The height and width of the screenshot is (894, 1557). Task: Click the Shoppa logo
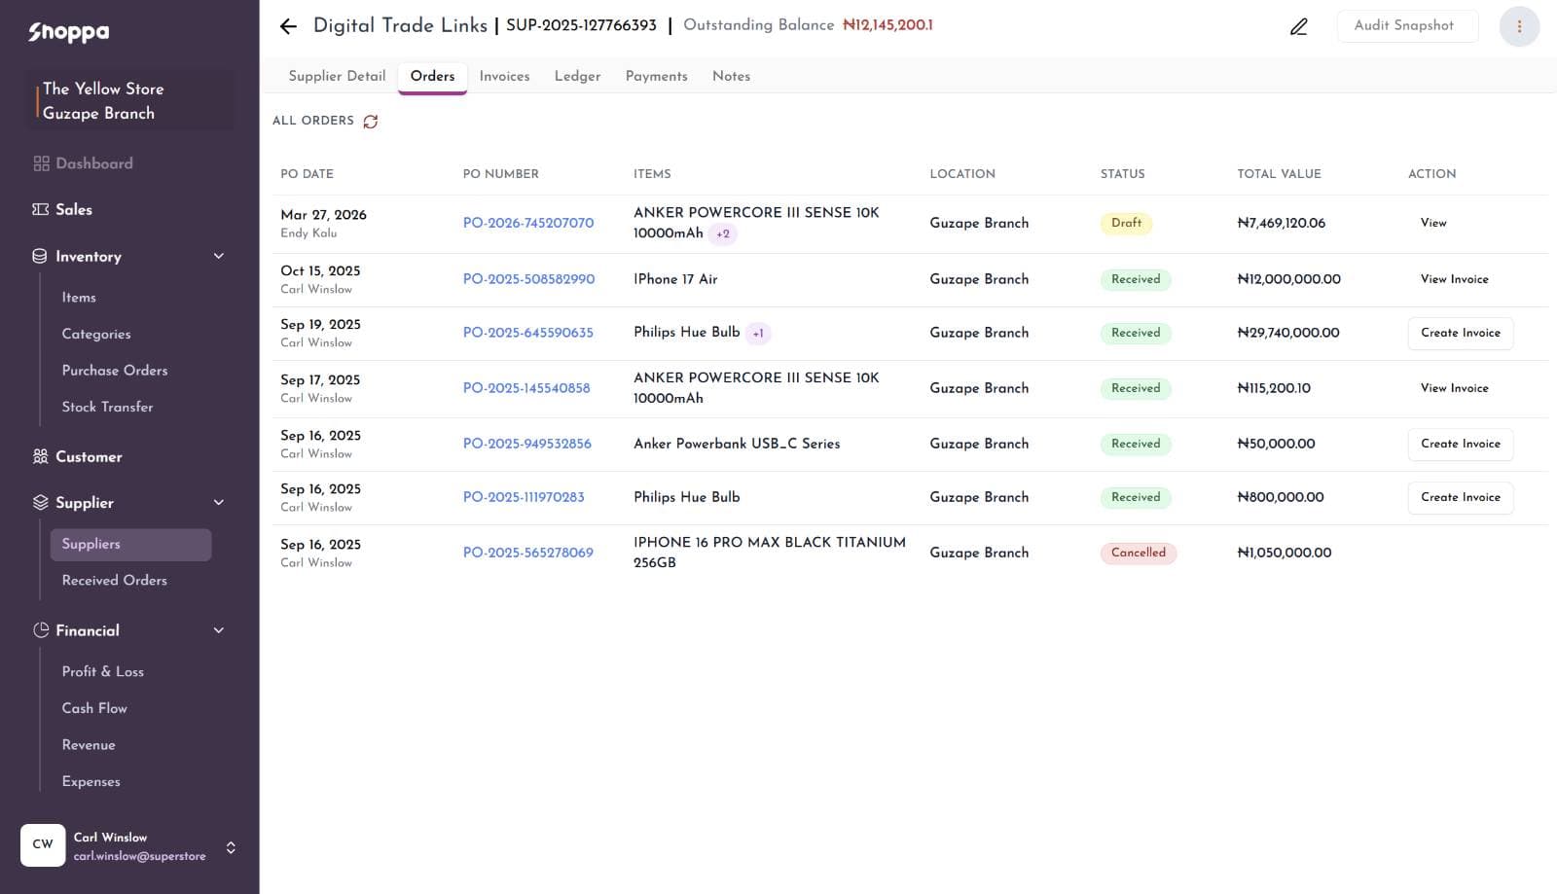pos(68,32)
